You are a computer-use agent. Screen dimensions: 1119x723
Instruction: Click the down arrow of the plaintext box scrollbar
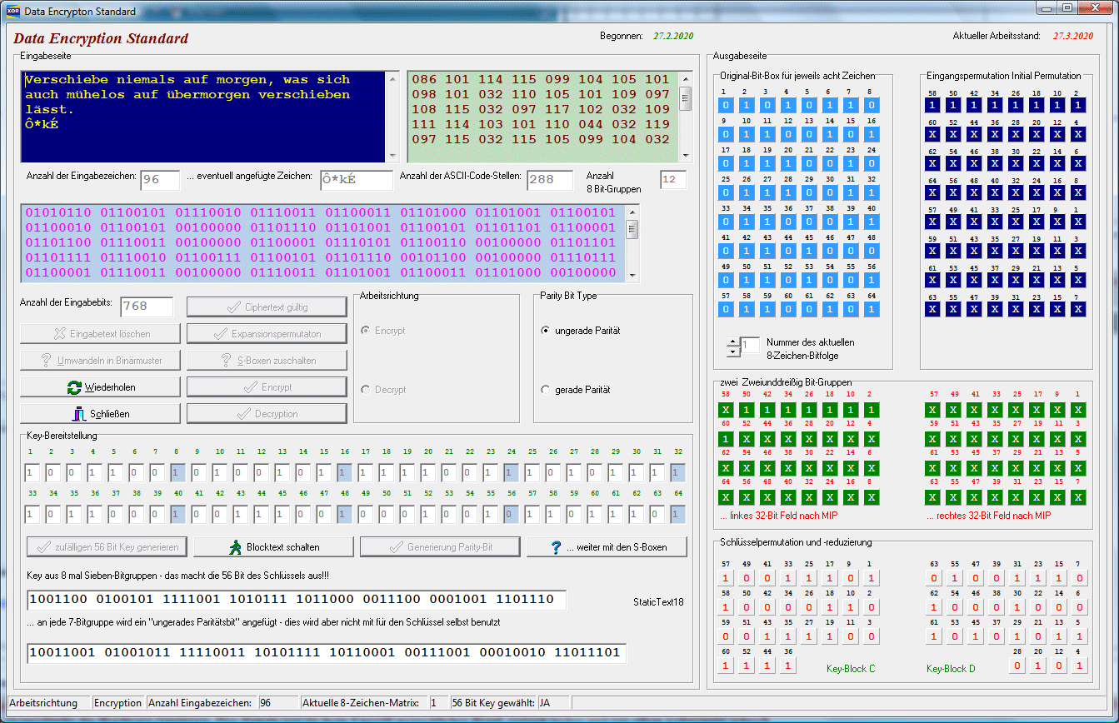click(x=392, y=155)
